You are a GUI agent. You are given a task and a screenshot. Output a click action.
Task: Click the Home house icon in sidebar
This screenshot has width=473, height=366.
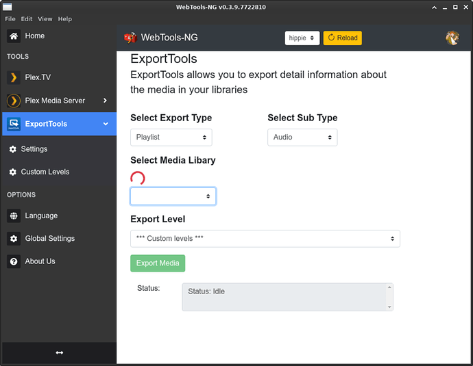click(x=14, y=36)
